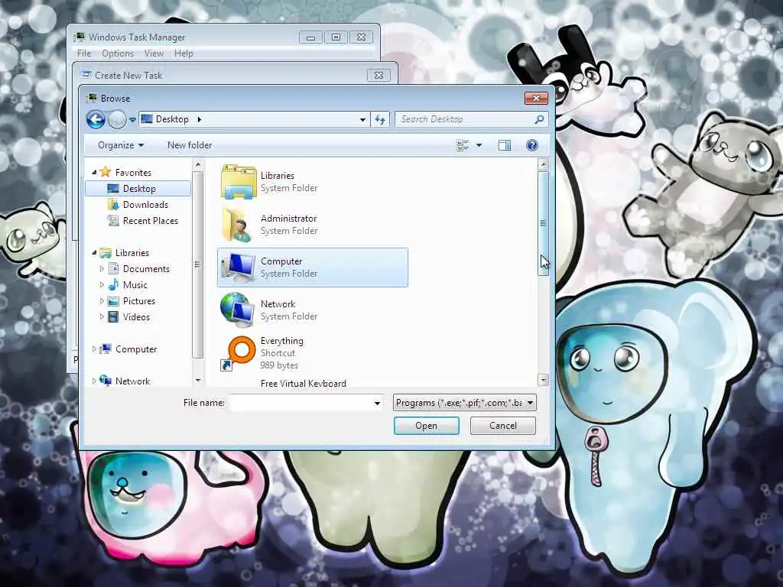Click the Forward arrow in Browse dialog

click(x=117, y=119)
